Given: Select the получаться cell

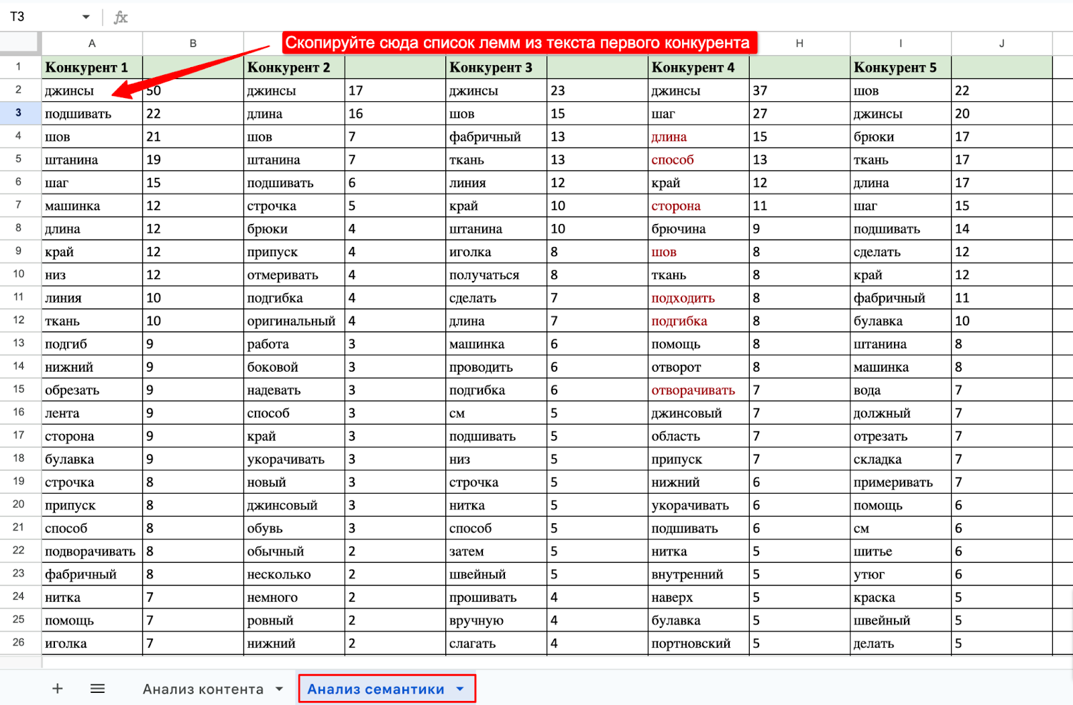Looking at the screenshot, I should coord(497,274).
